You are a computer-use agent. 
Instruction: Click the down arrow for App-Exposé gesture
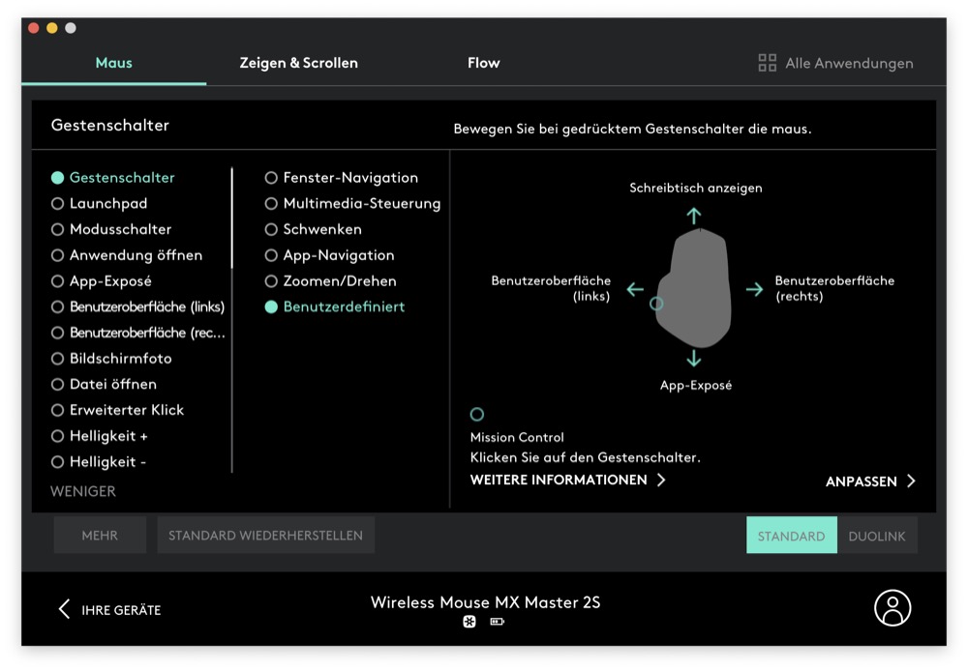click(x=694, y=359)
